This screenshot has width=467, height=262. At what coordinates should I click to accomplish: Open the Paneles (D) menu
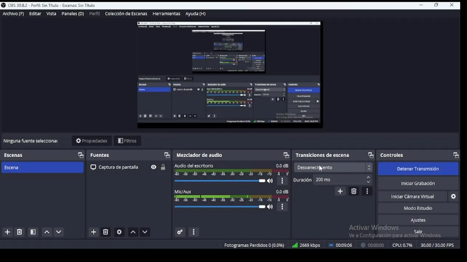(73, 13)
